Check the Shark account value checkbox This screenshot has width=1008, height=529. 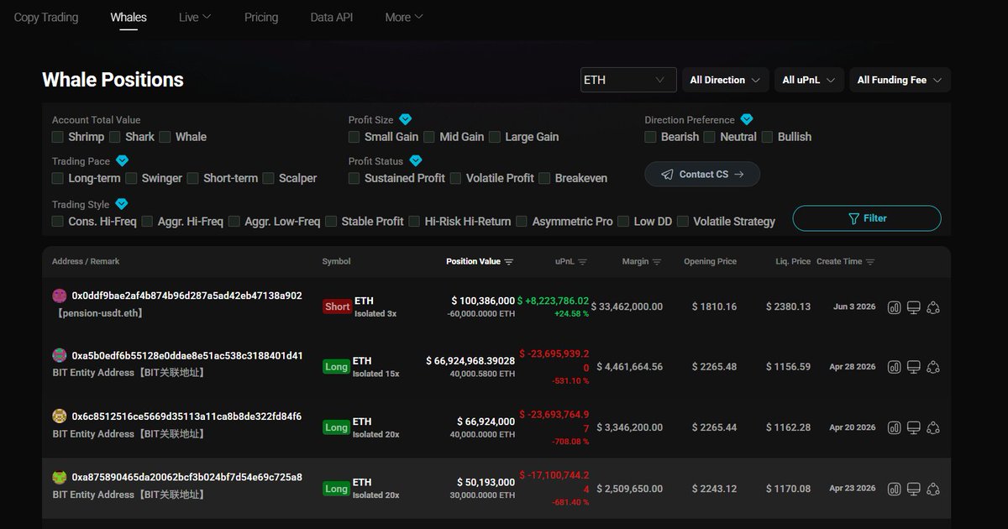point(115,137)
